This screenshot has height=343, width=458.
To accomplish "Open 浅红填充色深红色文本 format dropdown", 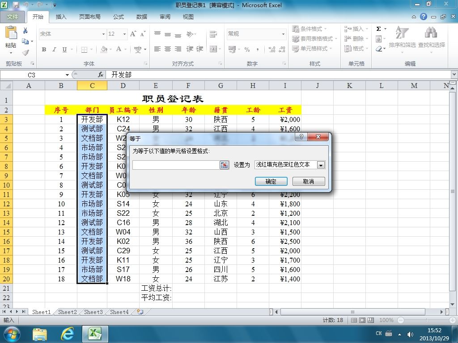I will pyautogui.click(x=321, y=165).
